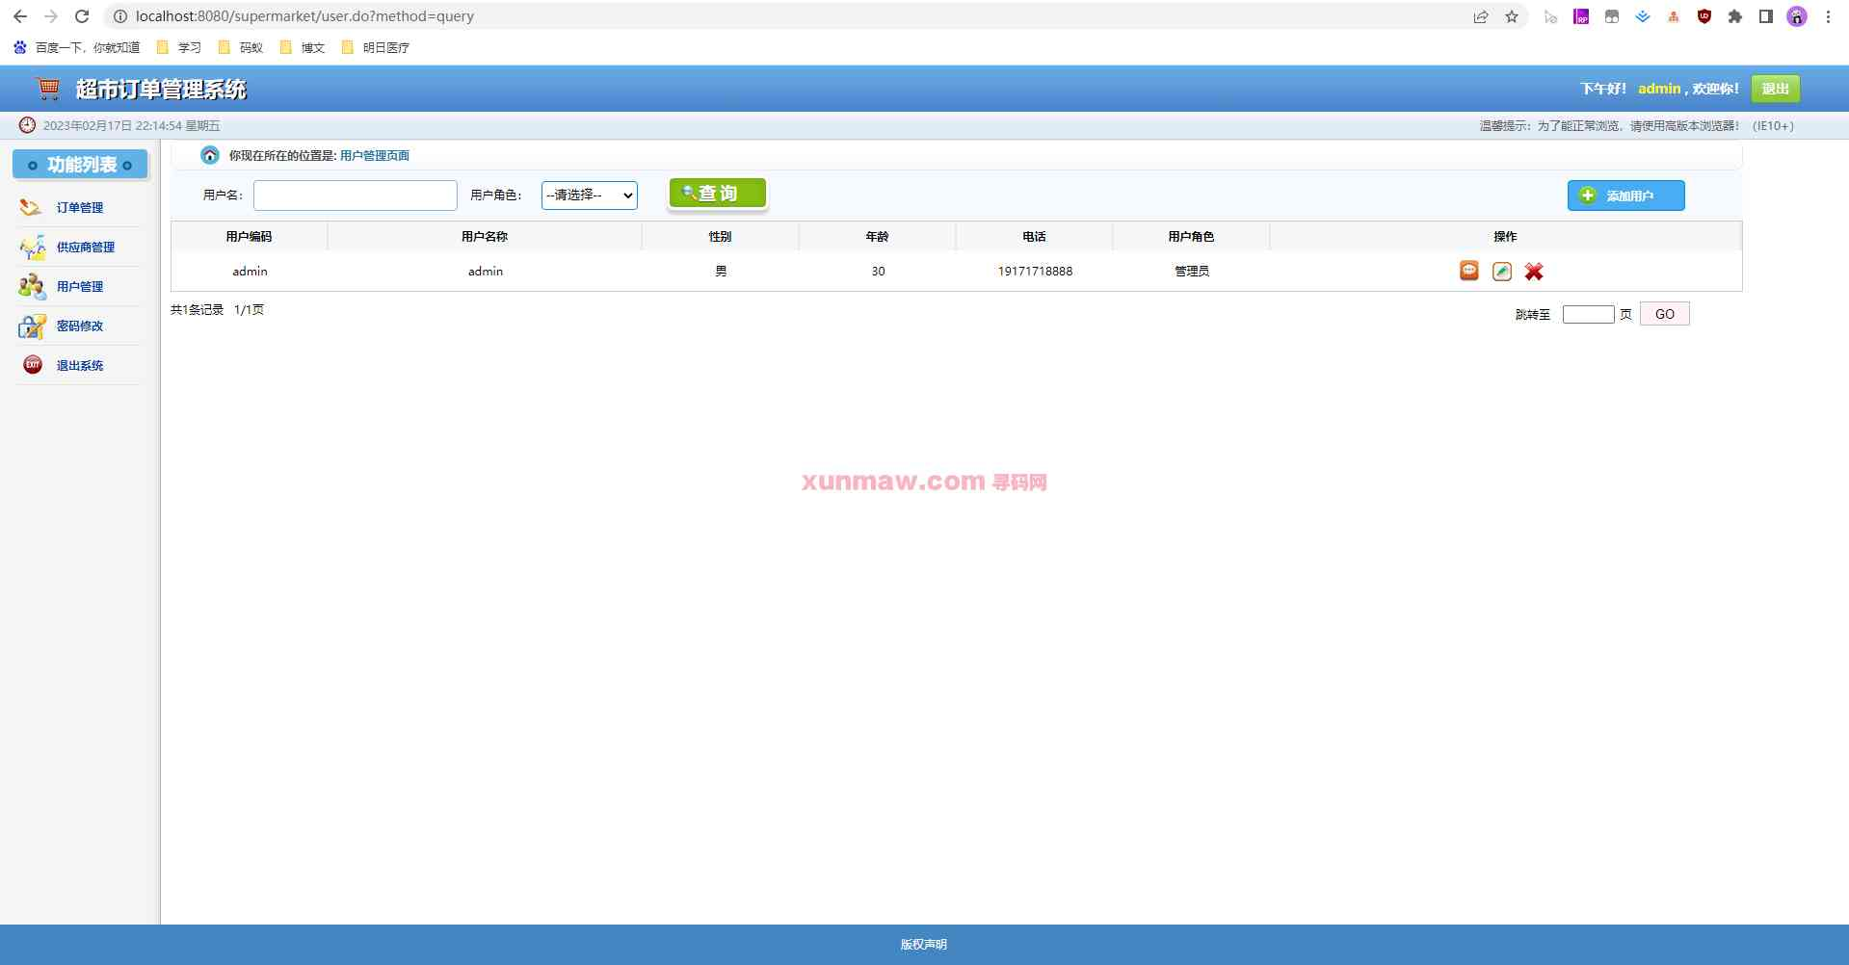Image resolution: width=1849 pixels, height=965 pixels.
Task: Click the user management sidebar icon
Action: click(32, 286)
